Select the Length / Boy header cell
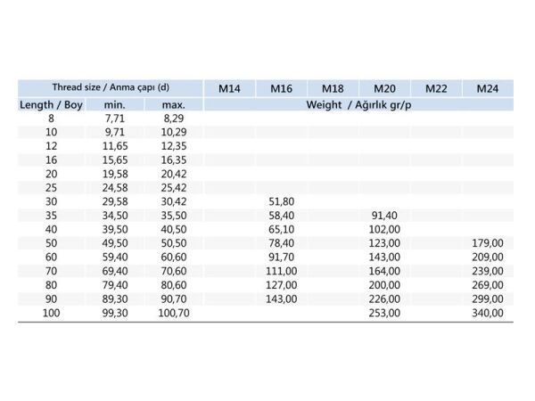This screenshot has height=401, width=535. coord(51,104)
